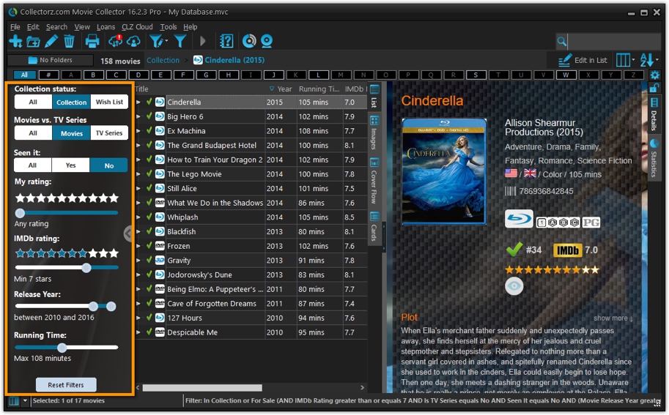This screenshot has height=415, width=669.
Task: Click the Collection breadcrumb link
Action: (x=163, y=61)
